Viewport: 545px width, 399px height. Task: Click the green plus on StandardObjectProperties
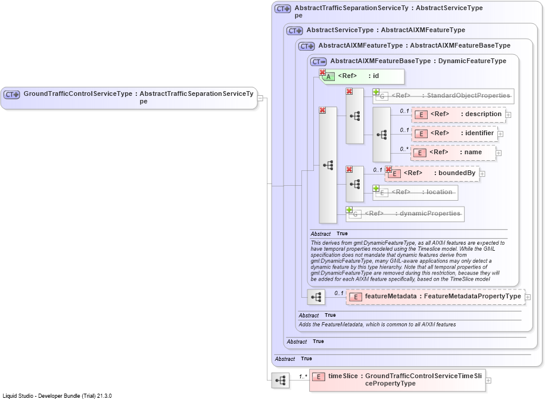(376, 92)
